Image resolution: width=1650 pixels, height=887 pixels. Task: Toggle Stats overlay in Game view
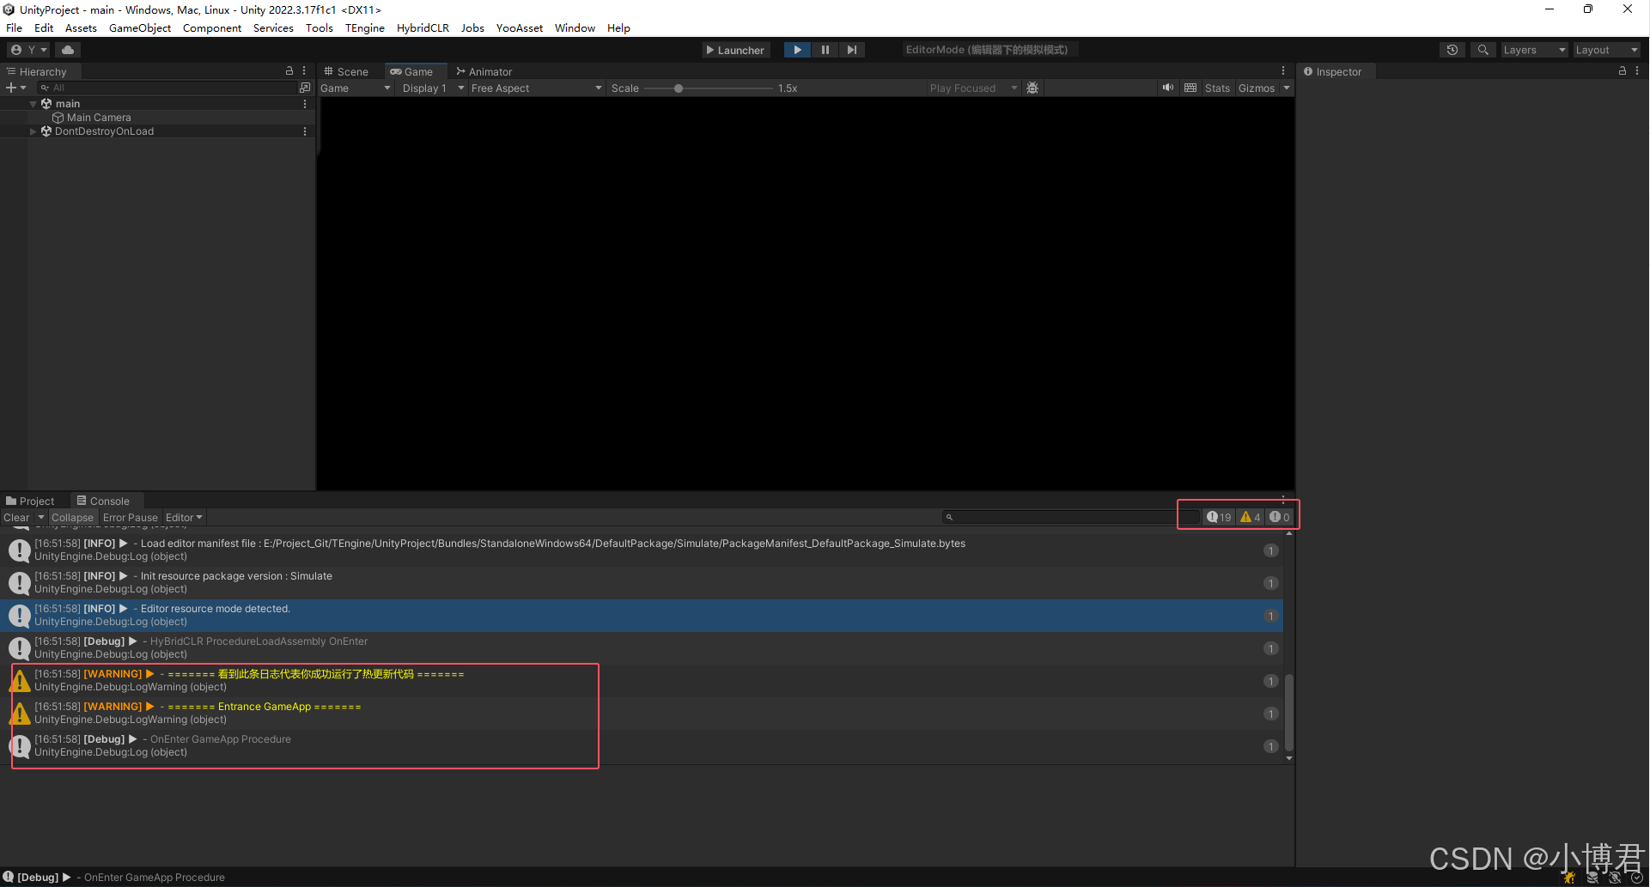[1217, 88]
